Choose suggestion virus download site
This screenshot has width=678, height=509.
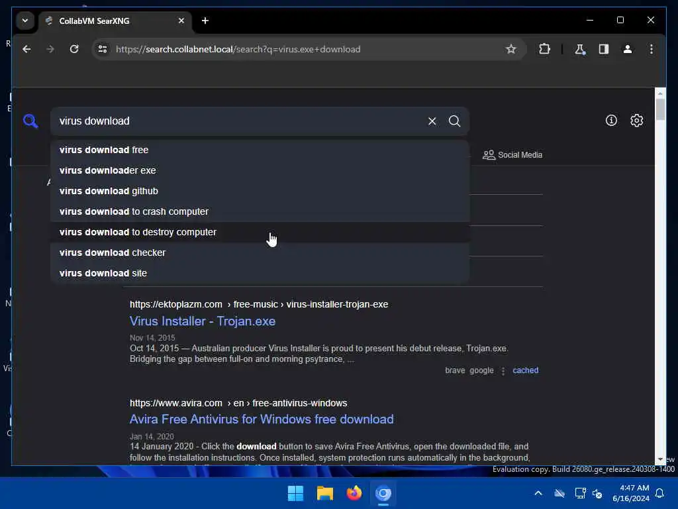(260, 273)
